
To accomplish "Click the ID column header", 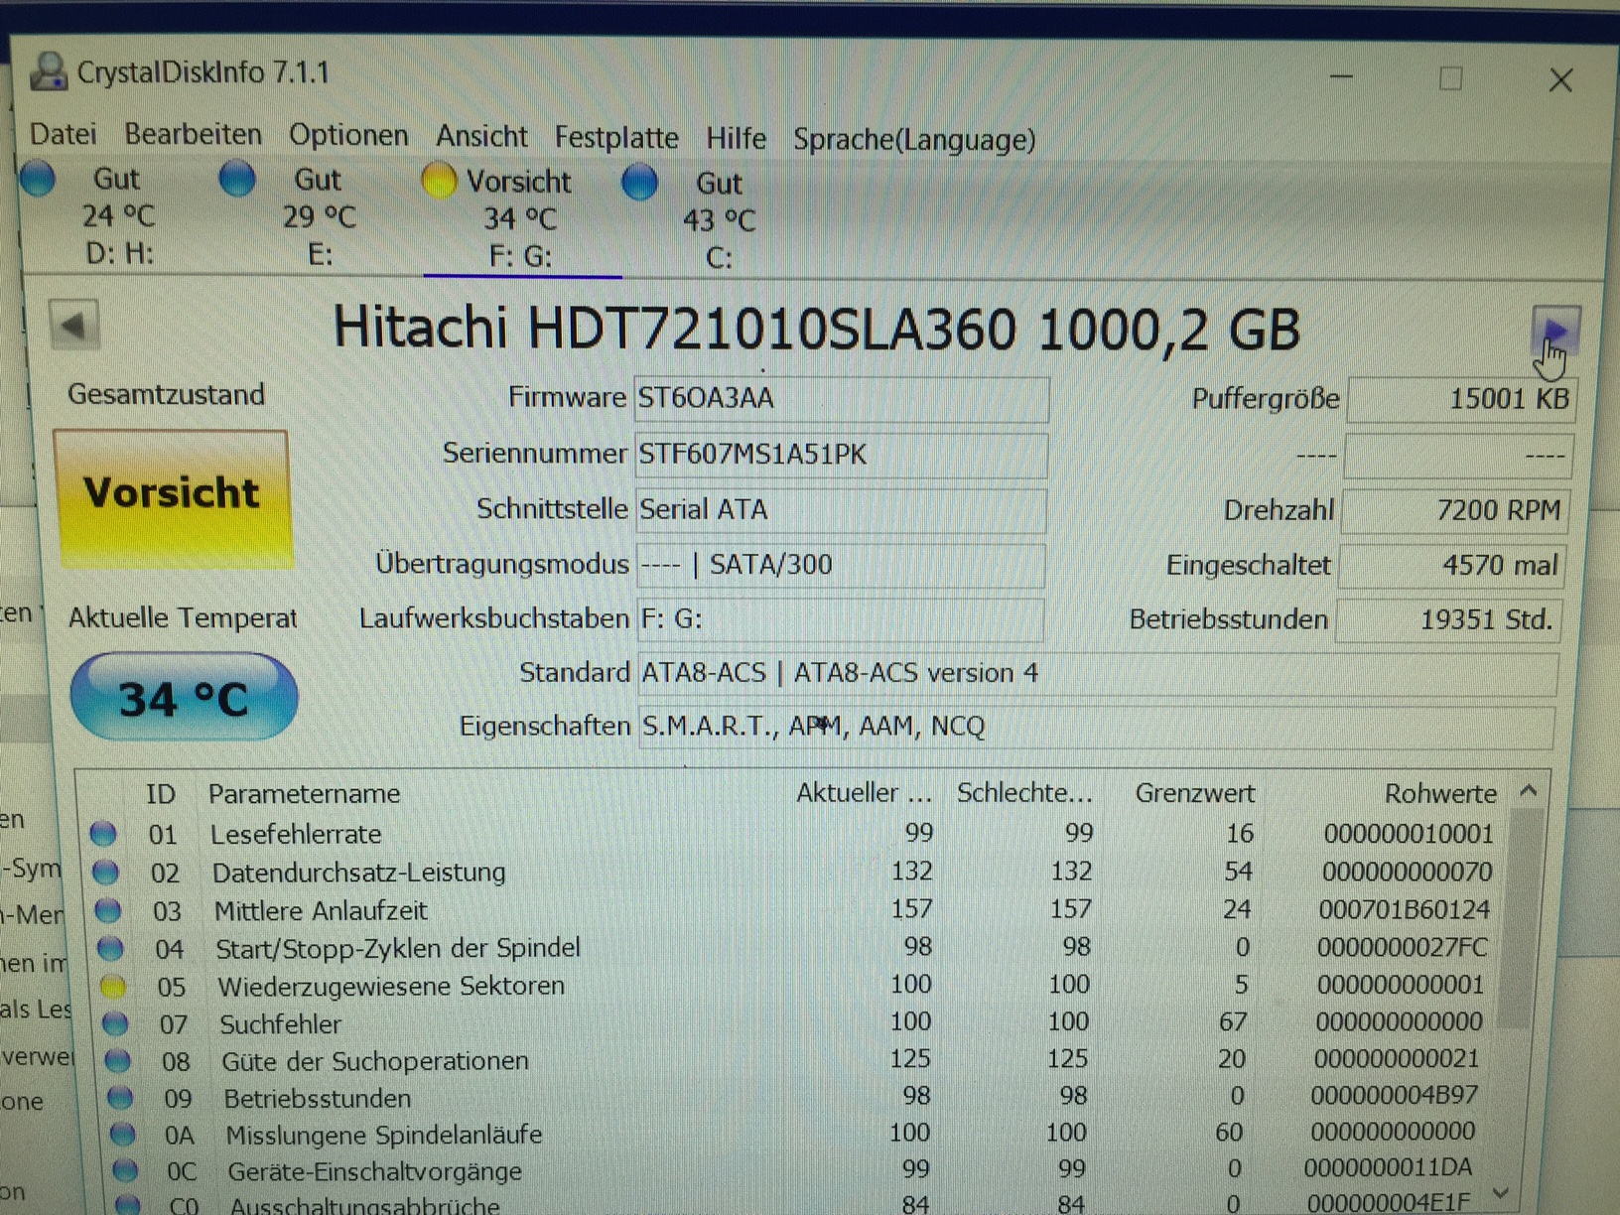I will 160,794.
